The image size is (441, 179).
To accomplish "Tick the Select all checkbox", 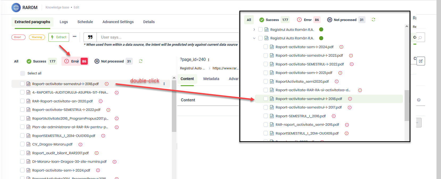I will (x=23, y=73).
